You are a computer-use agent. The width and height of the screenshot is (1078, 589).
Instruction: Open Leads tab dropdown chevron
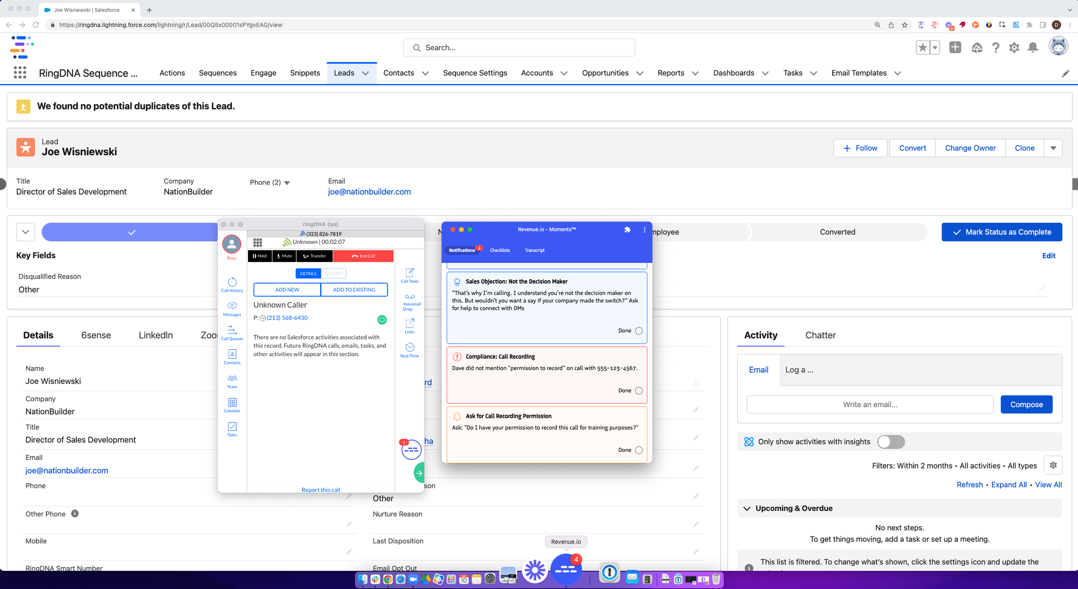tap(366, 74)
